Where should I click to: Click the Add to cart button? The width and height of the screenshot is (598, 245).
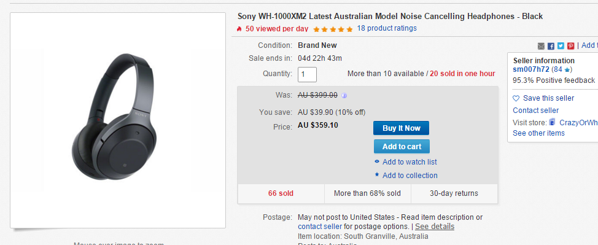tap(402, 147)
